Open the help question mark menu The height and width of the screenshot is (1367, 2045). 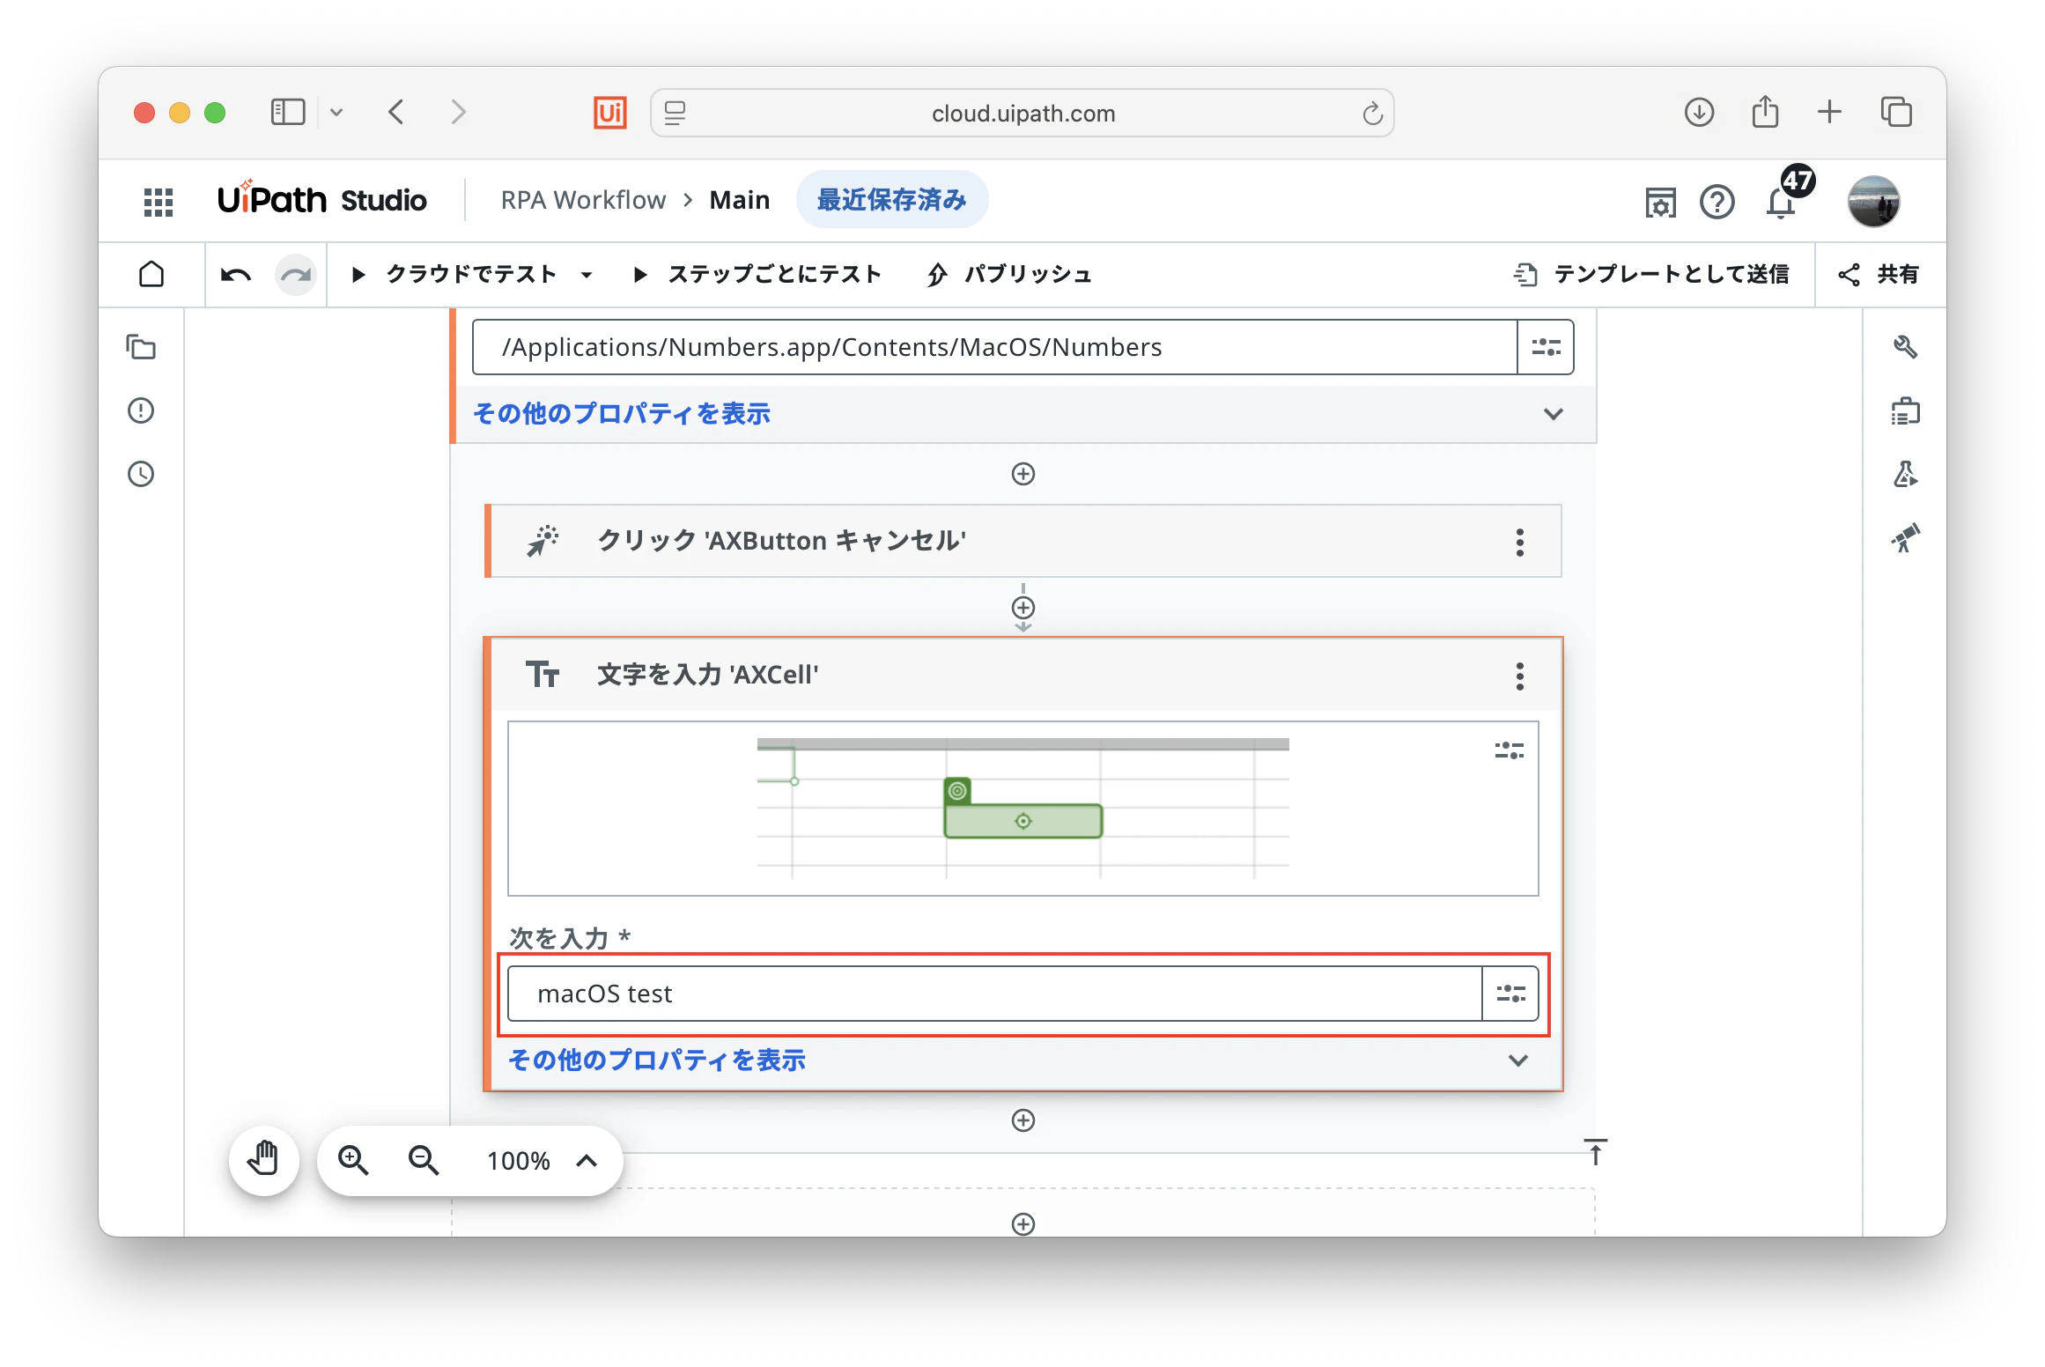[x=1717, y=203]
